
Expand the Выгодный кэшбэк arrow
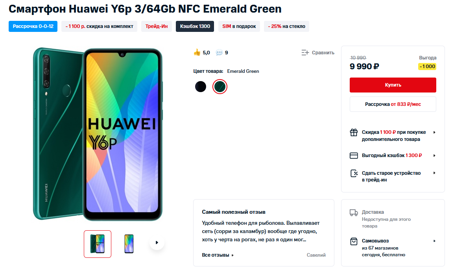tap(434, 155)
